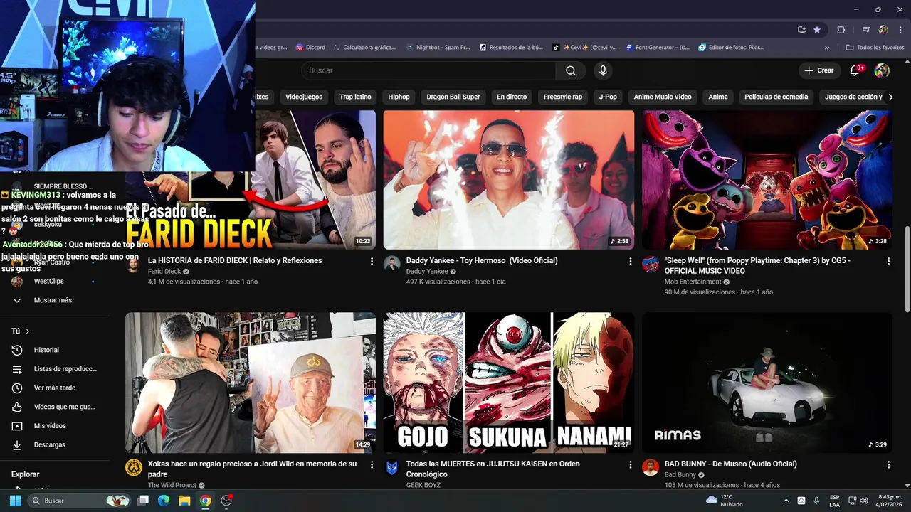Image resolution: width=911 pixels, height=512 pixels.
Task: Select the Trap latino category chip
Action: click(x=355, y=97)
